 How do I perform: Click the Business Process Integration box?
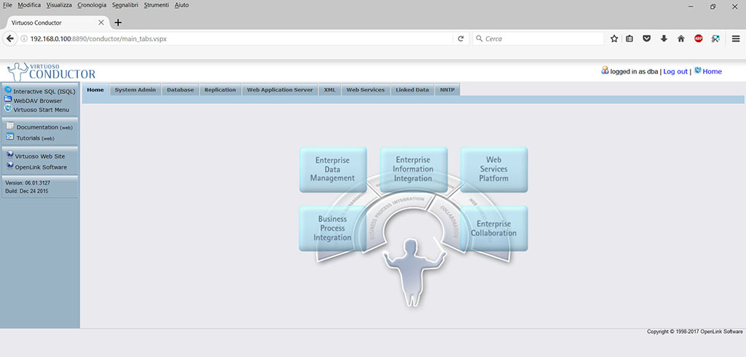[x=333, y=228]
